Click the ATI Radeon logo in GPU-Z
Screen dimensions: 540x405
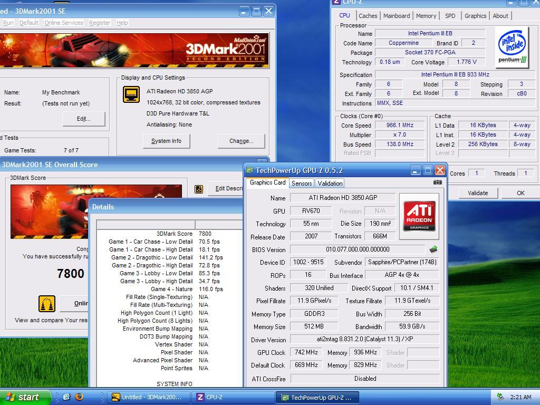419,216
